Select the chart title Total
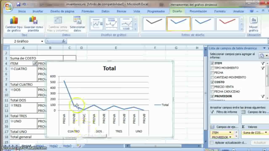Screen dimensions: 269x151 pos(109,68)
